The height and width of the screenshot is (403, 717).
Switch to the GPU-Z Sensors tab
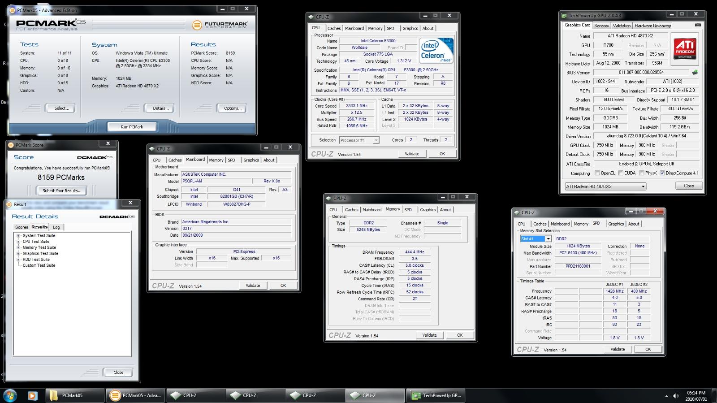tap(601, 26)
